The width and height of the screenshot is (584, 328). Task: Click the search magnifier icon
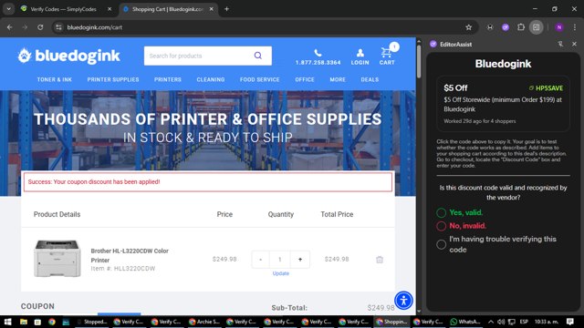point(257,56)
